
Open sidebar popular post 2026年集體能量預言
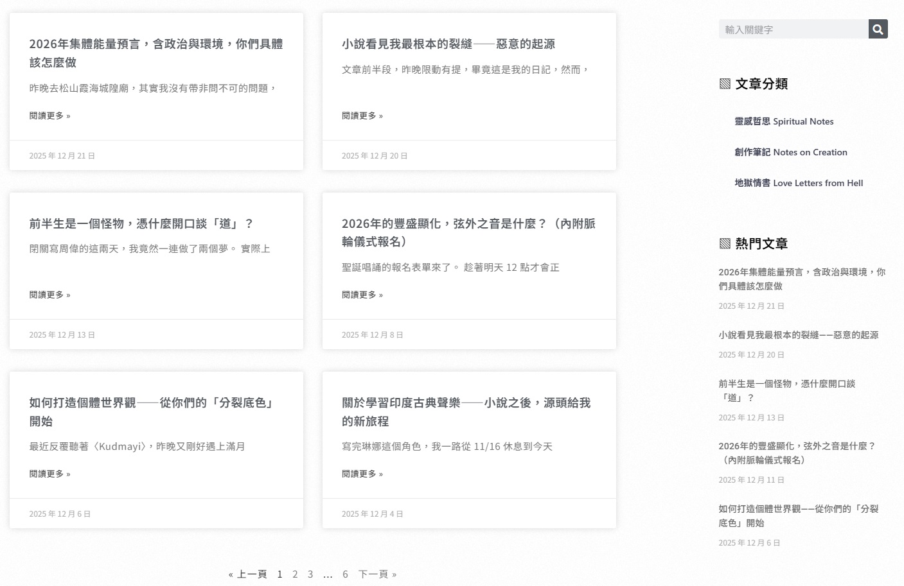[801, 279]
